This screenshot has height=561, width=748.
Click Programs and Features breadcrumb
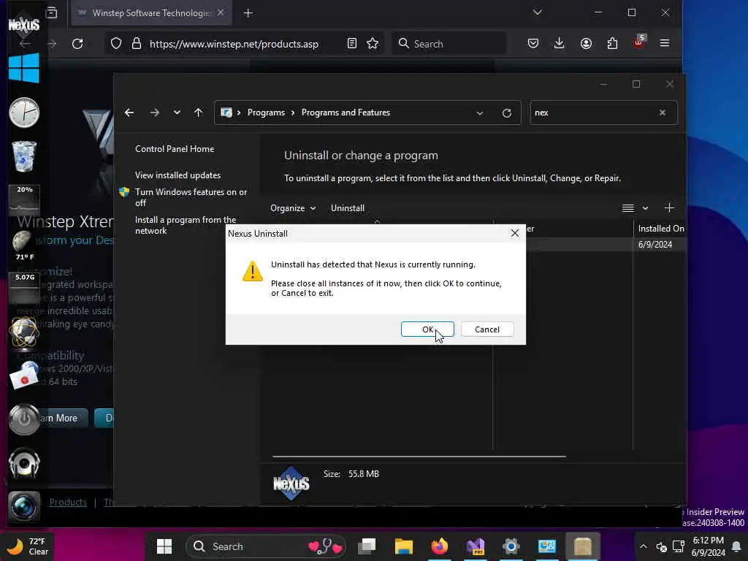coord(346,112)
